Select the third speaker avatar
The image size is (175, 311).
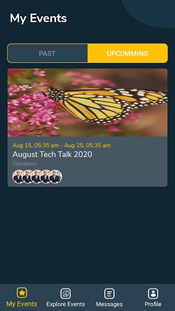pyautogui.click(x=36, y=176)
